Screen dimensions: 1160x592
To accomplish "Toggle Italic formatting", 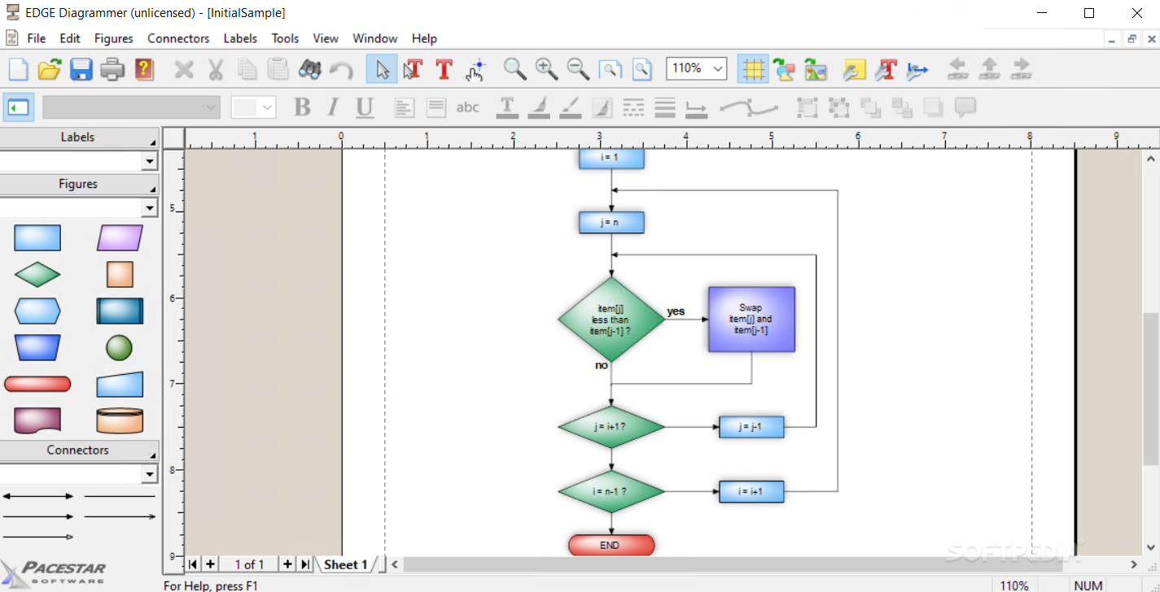I will pos(333,107).
